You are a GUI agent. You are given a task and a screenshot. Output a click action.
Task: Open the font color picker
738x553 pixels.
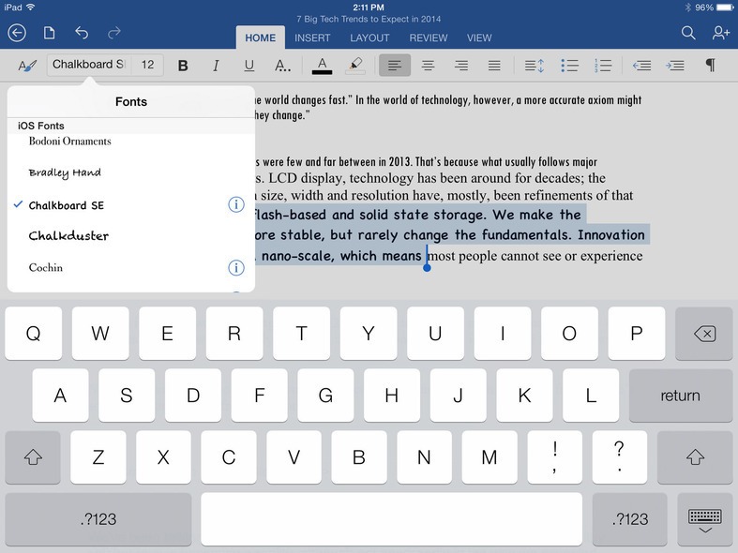[x=322, y=66]
